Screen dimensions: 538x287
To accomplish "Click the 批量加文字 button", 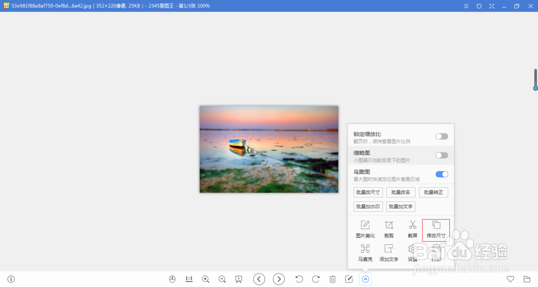I will coord(401,206).
